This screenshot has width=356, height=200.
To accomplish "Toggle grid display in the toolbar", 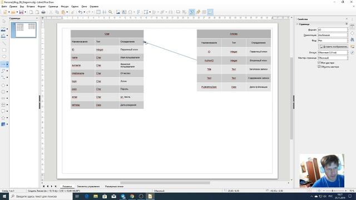I will (98, 12).
